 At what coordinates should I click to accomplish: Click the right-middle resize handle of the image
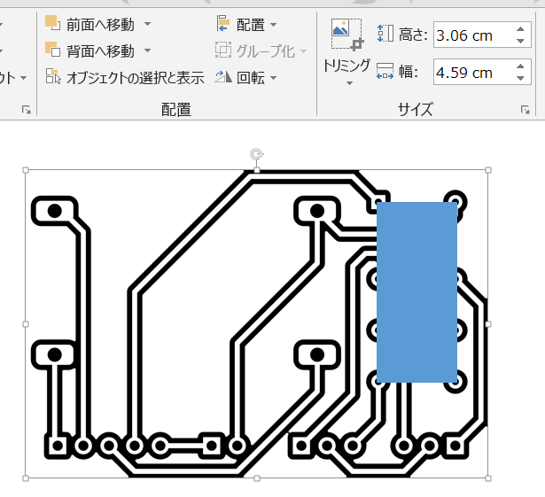[488, 324]
